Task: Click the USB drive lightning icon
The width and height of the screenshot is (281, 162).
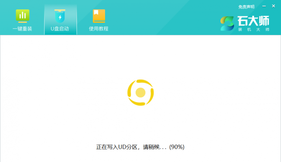Action: [x=60, y=16]
